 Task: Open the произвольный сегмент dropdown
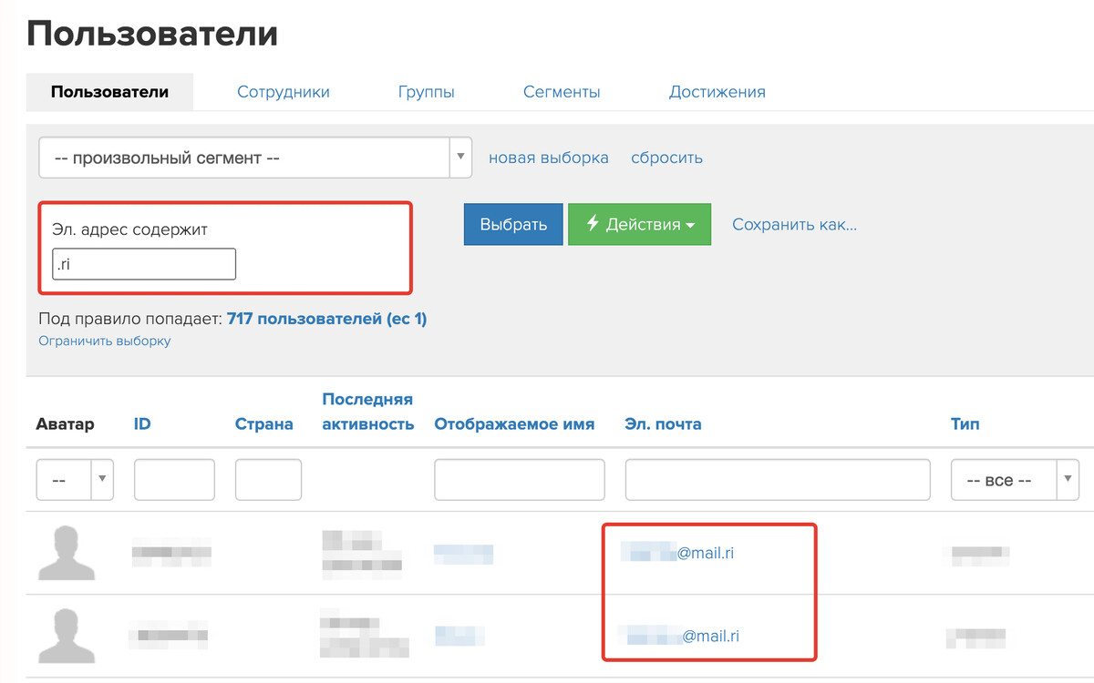point(255,158)
